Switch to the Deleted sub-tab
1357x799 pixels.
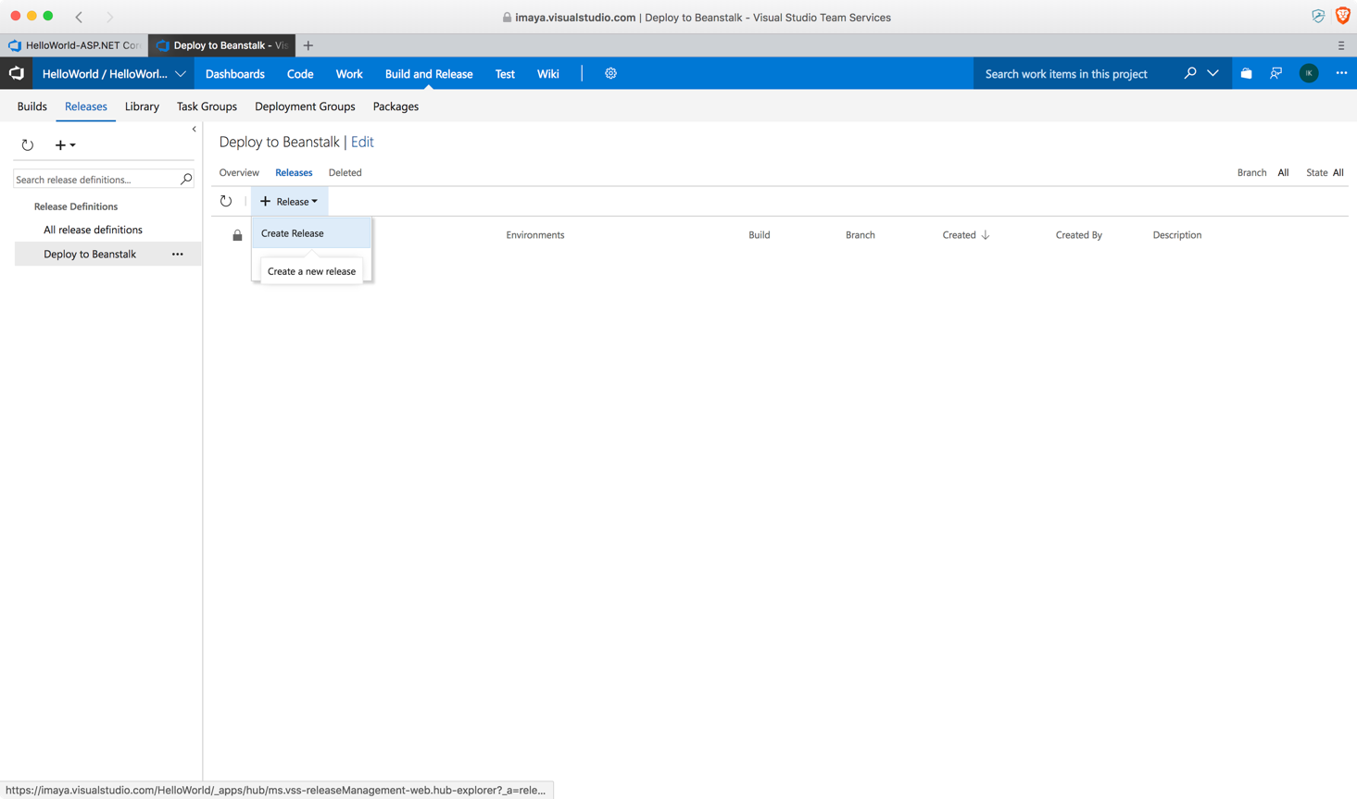click(x=345, y=172)
